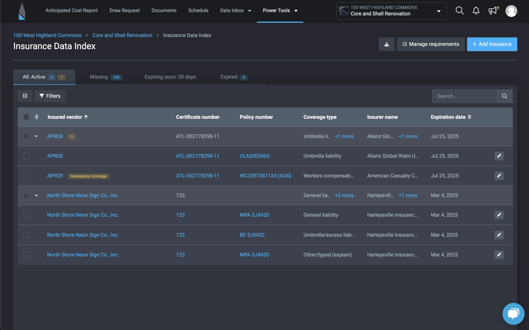This screenshot has width=529, height=330.
Task: Check the BE 5J9420 row checkbox
Action: coord(26,235)
